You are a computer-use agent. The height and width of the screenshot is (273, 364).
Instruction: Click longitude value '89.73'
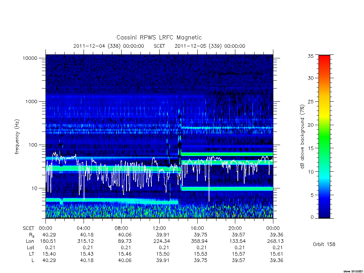(125, 241)
